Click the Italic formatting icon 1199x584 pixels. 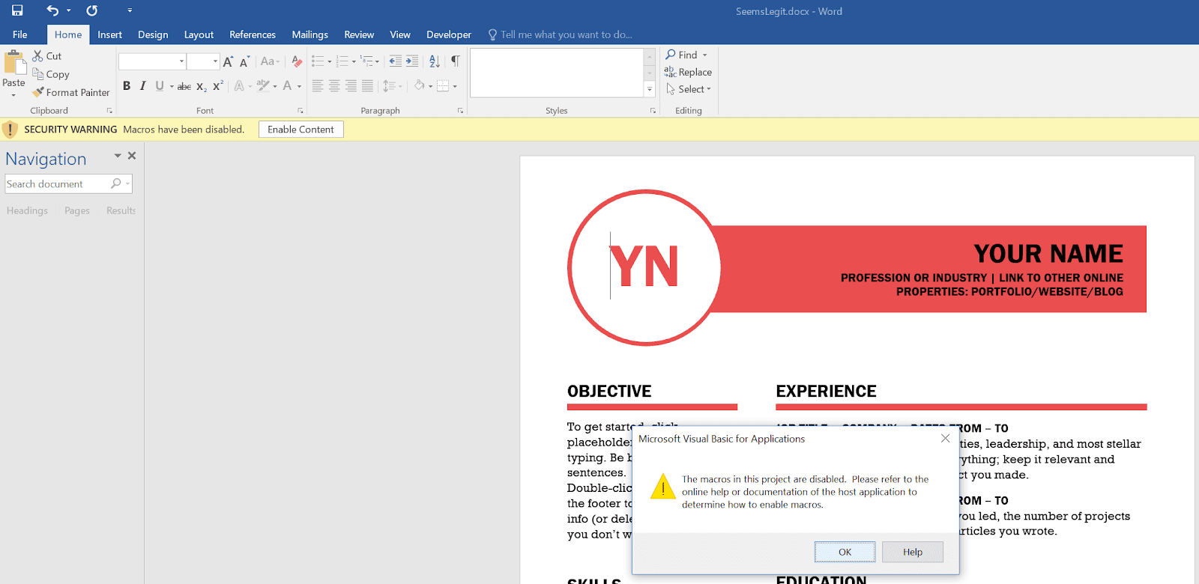(142, 86)
